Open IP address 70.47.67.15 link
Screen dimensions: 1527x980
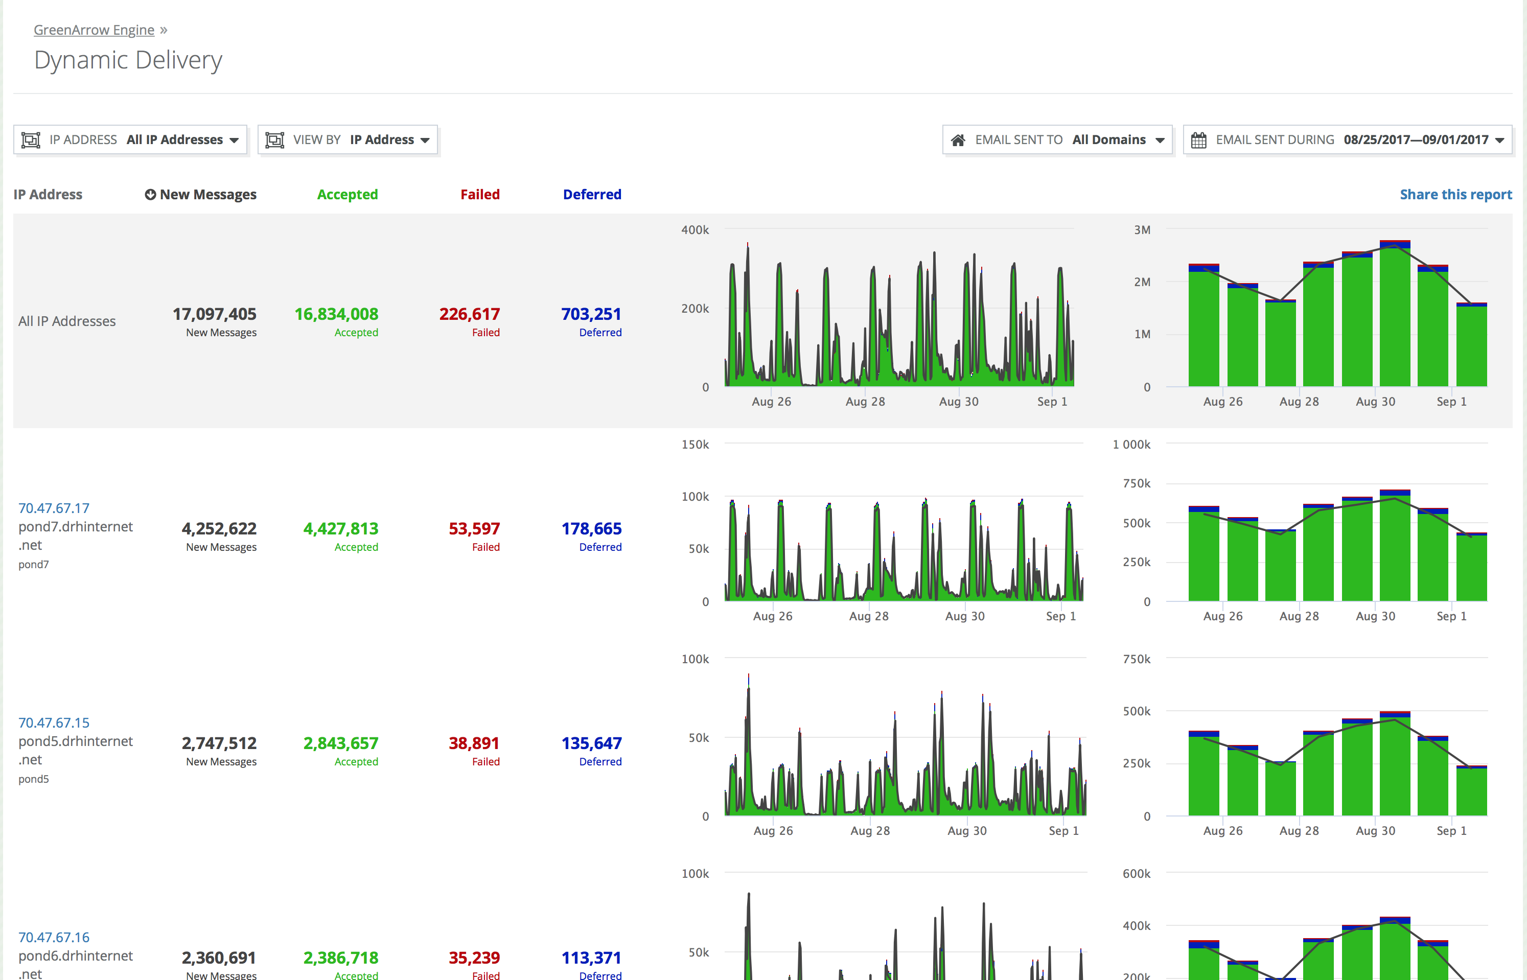click(54, 722)
